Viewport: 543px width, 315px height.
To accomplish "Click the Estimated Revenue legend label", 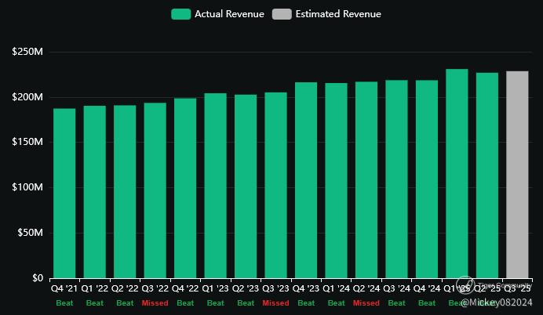I will [x=338, y=14].
